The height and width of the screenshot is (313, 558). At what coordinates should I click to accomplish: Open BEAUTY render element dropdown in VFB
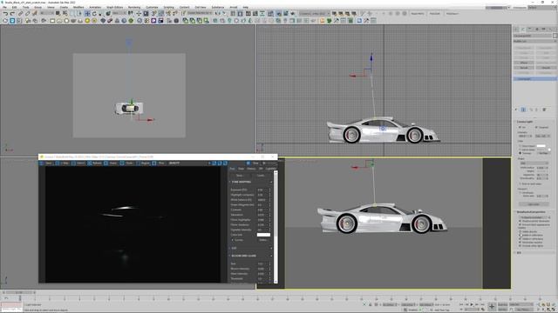[189, 163]
